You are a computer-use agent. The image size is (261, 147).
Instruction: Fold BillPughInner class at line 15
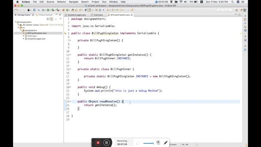pos(70,69)
